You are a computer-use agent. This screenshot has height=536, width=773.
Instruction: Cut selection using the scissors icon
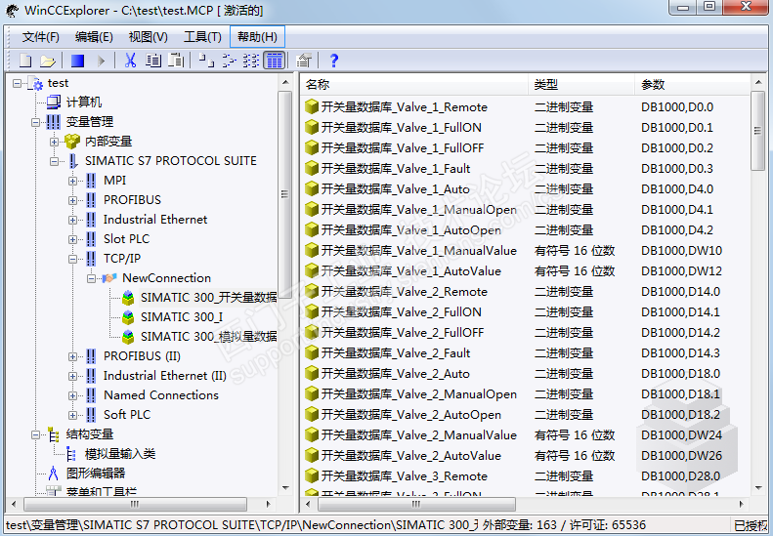[130, 61]
